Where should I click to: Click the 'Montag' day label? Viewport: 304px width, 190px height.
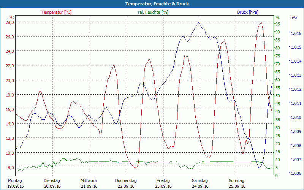[x=15, y=180]
